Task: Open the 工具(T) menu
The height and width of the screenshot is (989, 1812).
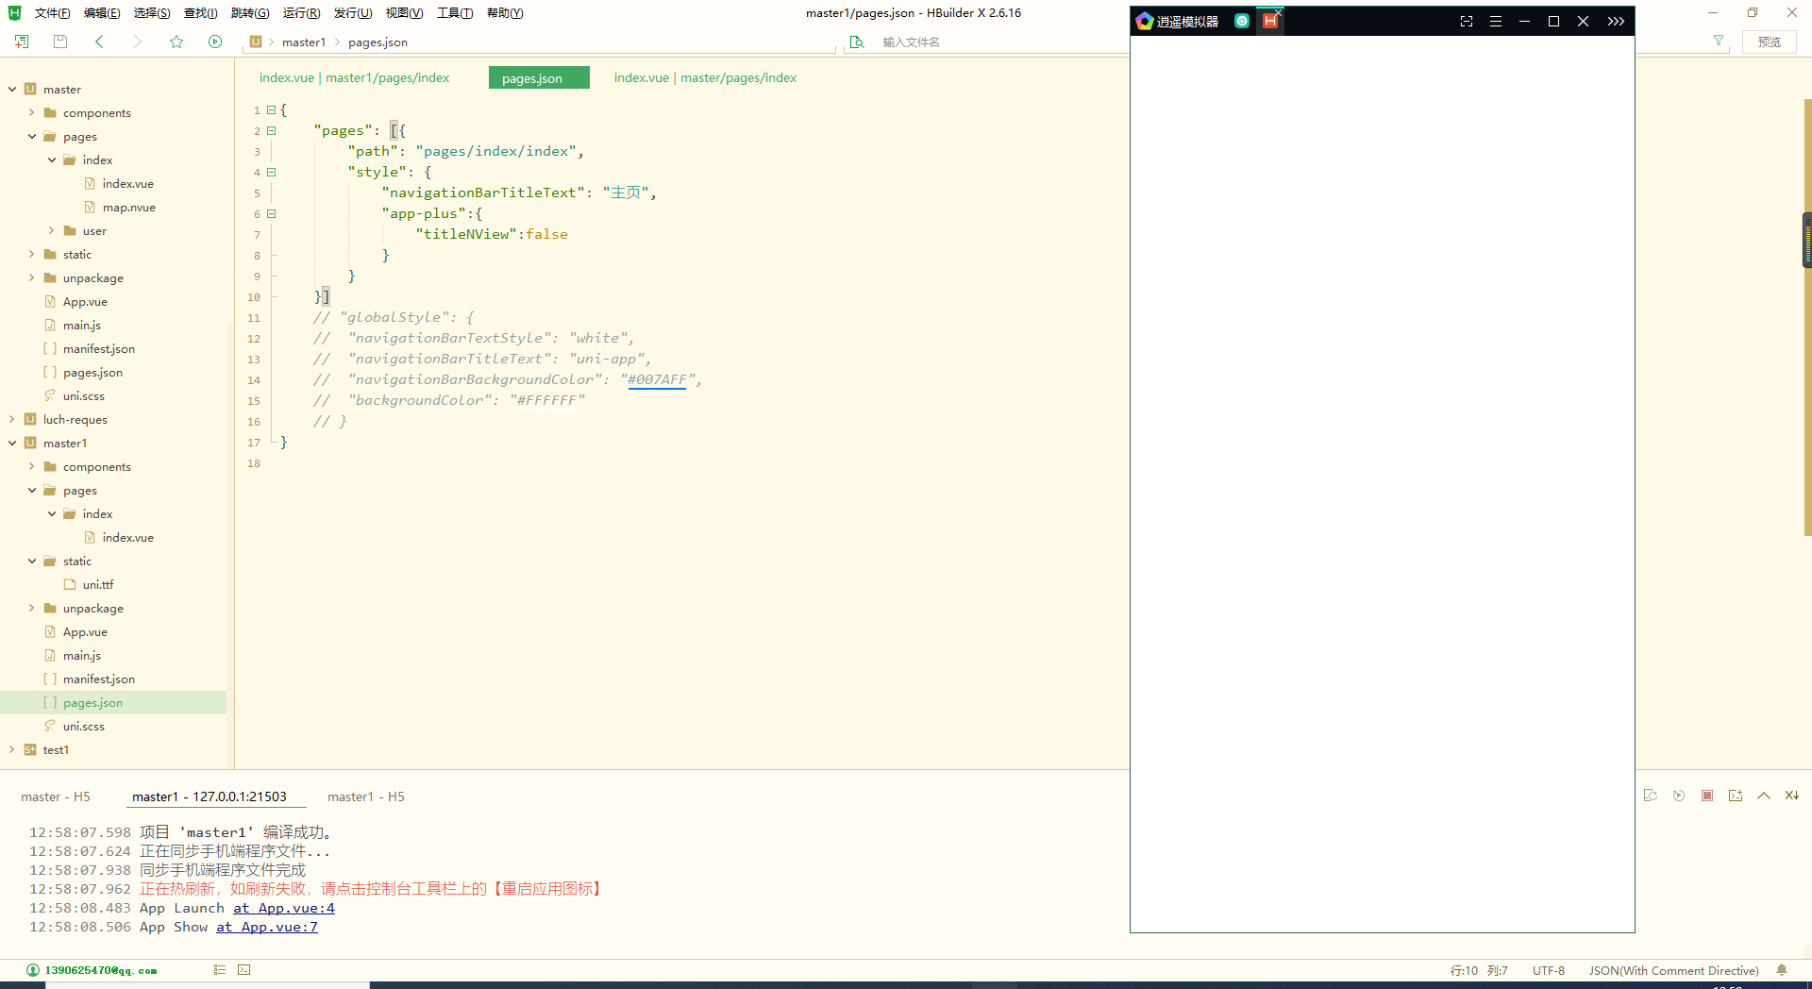Action: point(455,13)
